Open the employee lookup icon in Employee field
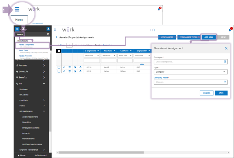Image resolution: width=234 pixels, height=158 pixels. [225, 62]
